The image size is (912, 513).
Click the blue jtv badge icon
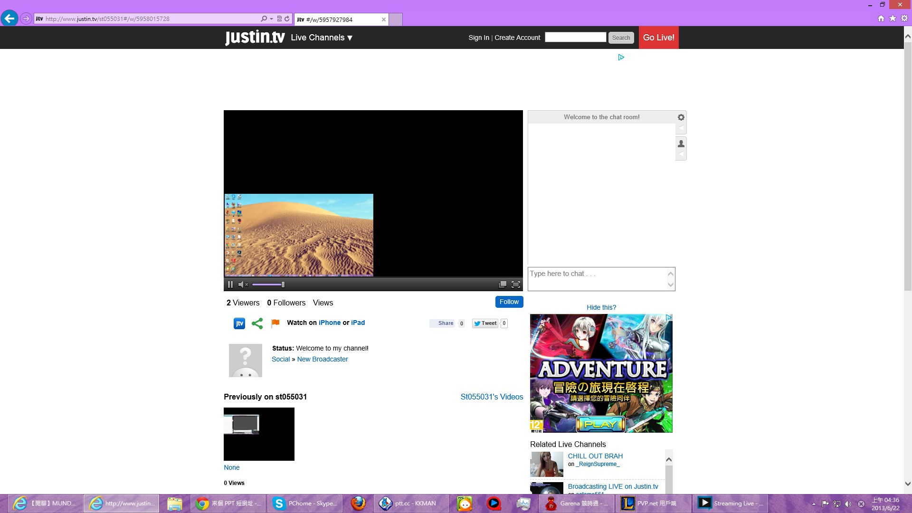click(x=239, y=323)
